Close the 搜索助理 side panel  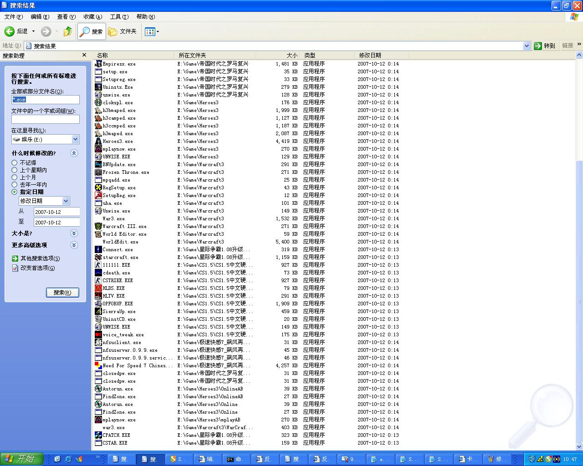pyautogui.click(x=84, y=55)
